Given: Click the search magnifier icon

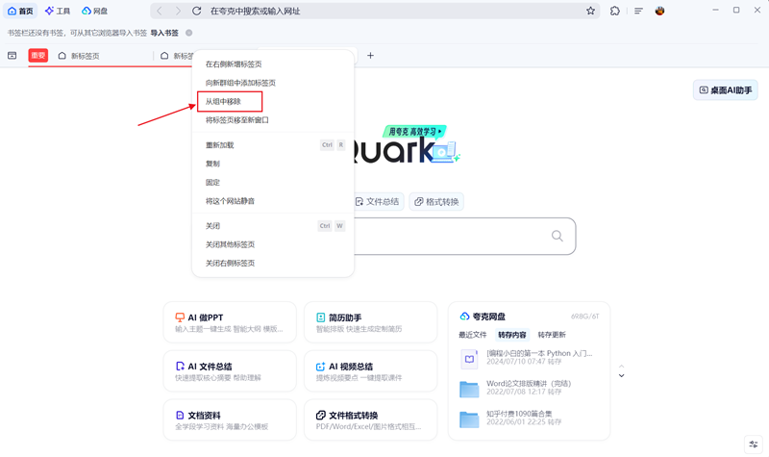Looking at the screenshot, I should coord(558,236).
